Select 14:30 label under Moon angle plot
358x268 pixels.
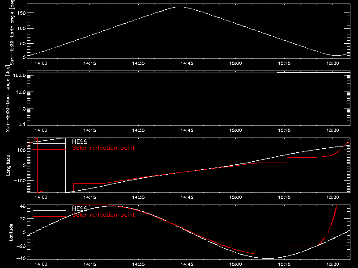pos(138,130)
